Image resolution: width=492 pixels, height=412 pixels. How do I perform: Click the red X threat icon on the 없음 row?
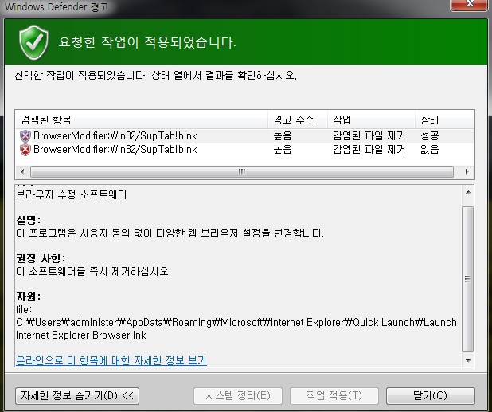pos(25,150)
